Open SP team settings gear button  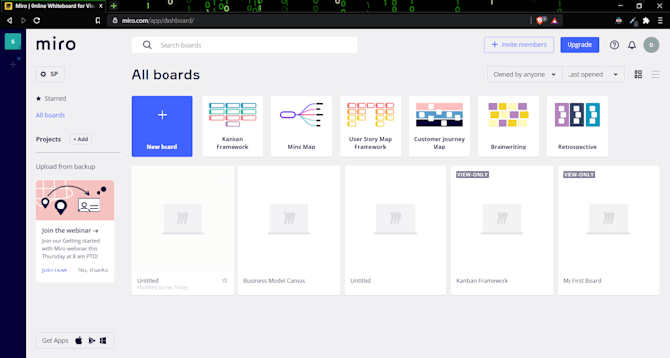pyautogui.click(x=50, y=74)
